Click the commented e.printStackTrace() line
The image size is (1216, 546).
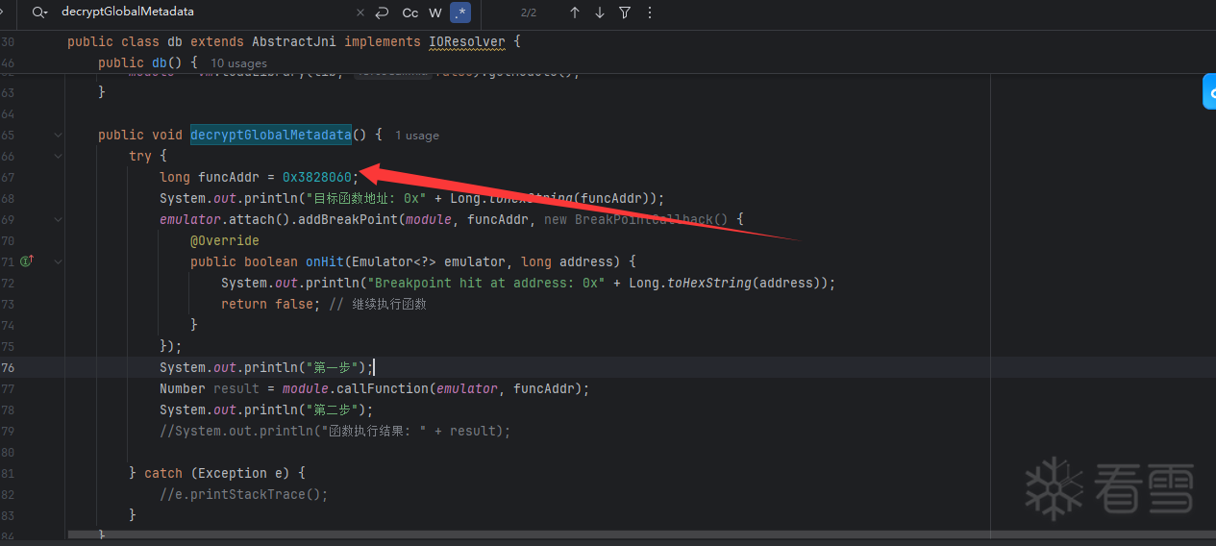tap(244, 494)
